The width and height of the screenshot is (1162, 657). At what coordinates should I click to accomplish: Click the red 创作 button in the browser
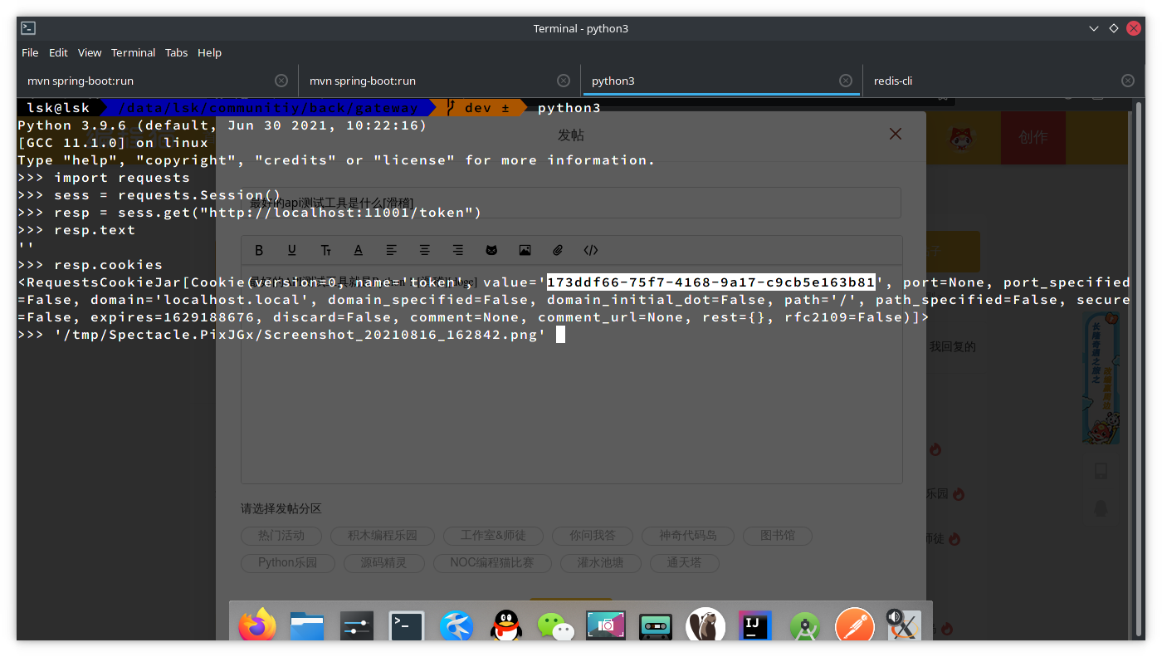pos(1033,137)
